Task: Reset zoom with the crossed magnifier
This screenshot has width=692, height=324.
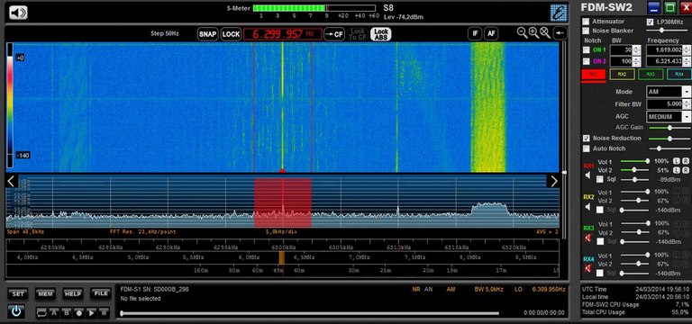Action: (x=545, y=33)
